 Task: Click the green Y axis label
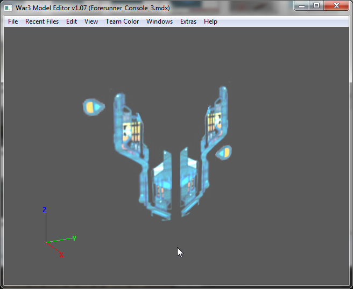coord(74,238)
